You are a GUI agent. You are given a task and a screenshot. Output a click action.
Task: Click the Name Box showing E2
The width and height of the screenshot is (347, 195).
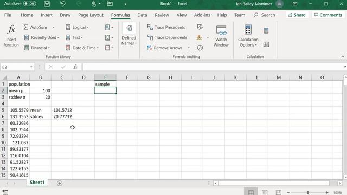point(15,67)
